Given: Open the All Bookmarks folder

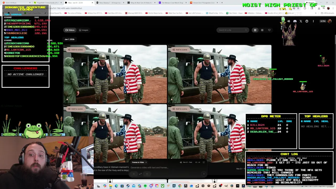Looking at the screenshot, I should pos(327,13).
